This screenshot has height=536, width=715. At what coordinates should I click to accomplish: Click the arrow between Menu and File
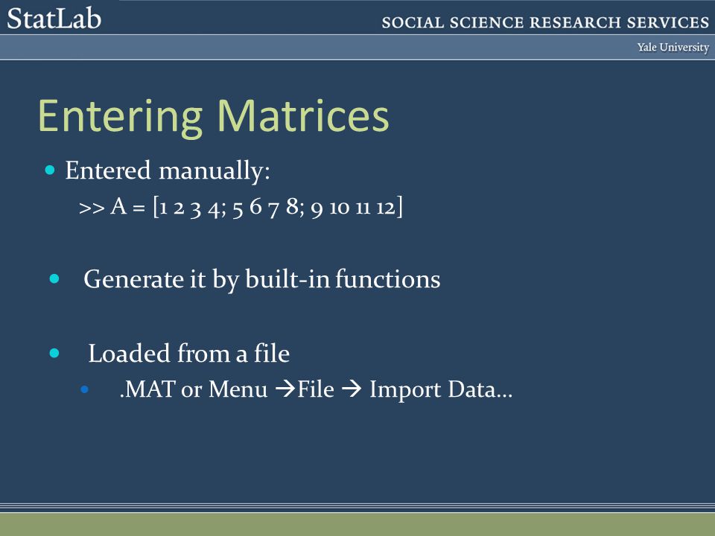click(x=285, y=389)
